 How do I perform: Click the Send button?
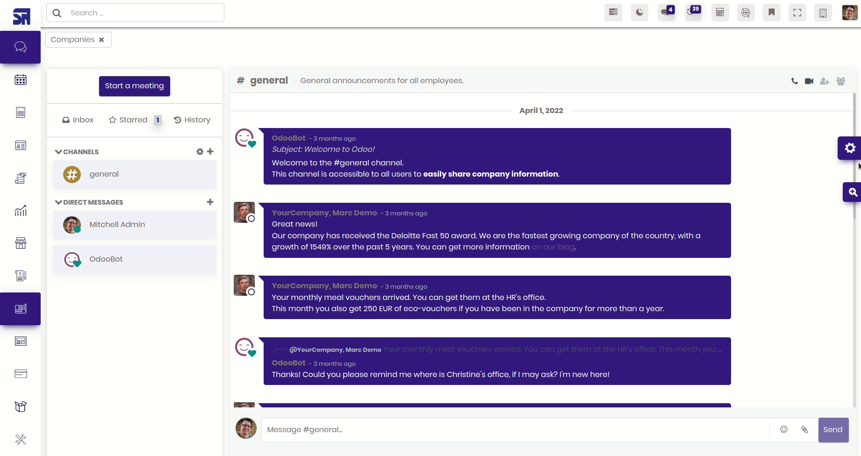pyautogui.click(x=833, y=430)
